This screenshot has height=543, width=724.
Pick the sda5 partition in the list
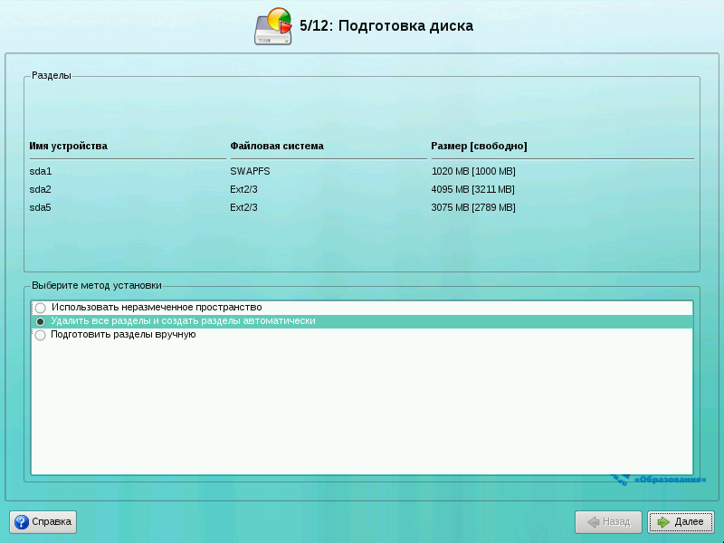click(41, 207)
